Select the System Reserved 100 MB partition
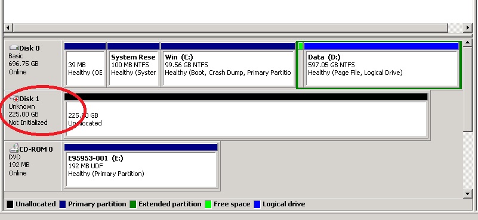Viewport: 478px width, 220px height. point(133,65)
